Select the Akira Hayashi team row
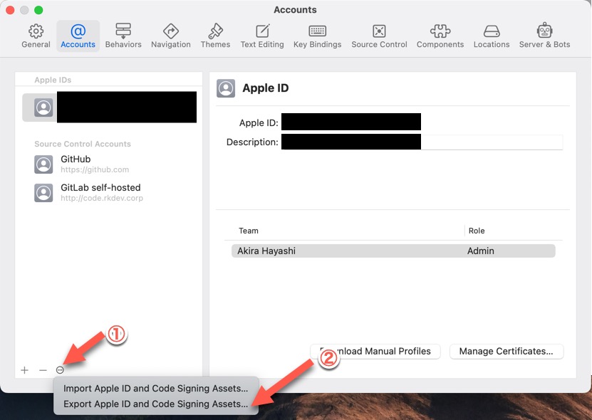Screen dimensions: 592x420 [393, 251]
